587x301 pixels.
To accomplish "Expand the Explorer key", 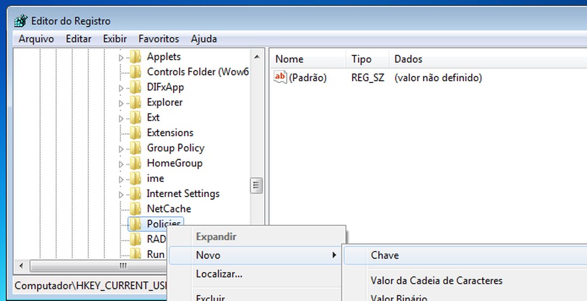I will click(x=121, y=103).
